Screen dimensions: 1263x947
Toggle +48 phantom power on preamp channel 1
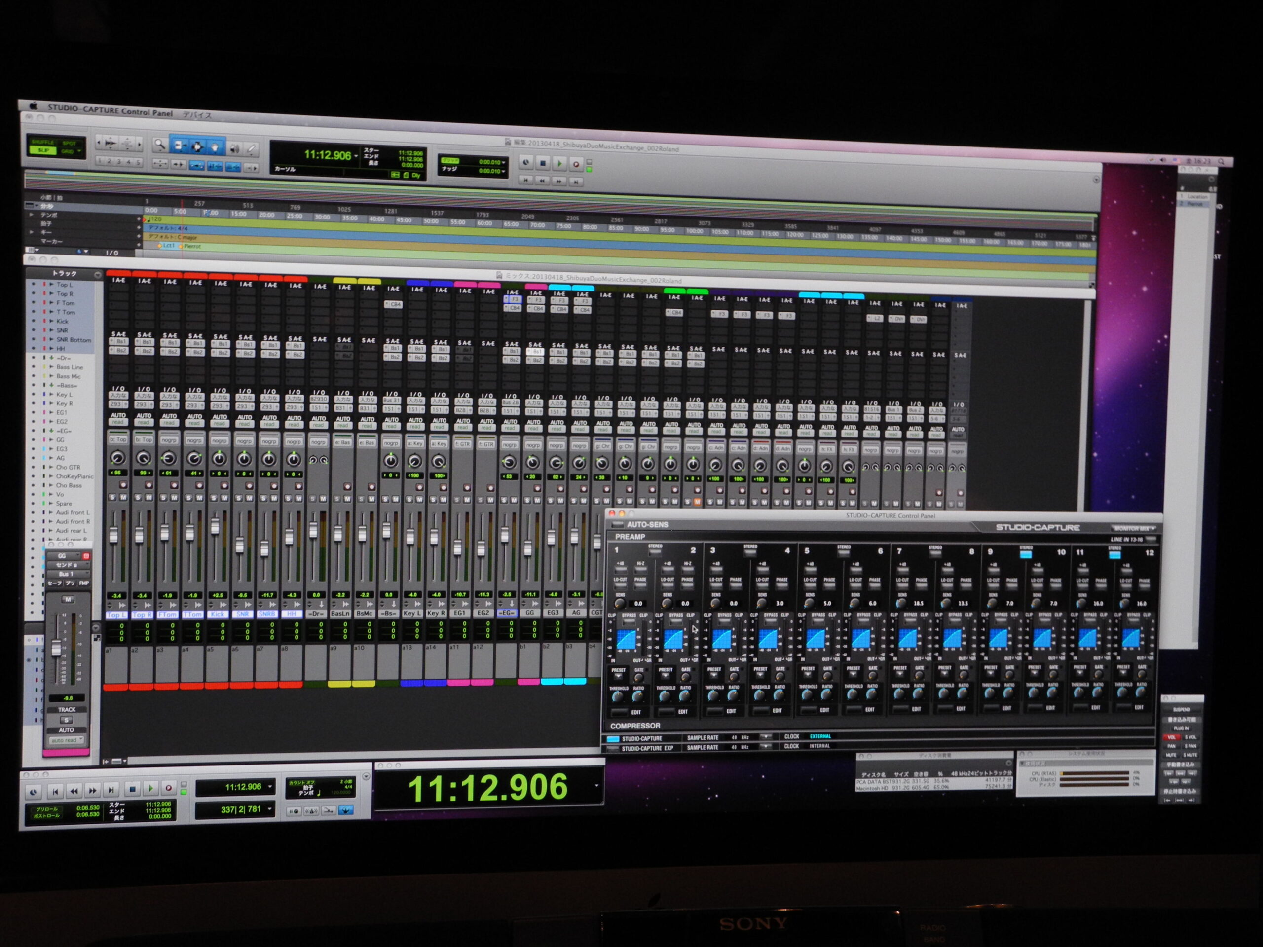(x=621, y=570)
